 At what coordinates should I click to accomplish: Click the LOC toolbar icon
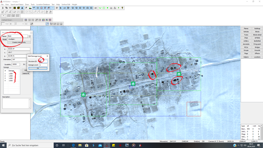tap(95, 8)
